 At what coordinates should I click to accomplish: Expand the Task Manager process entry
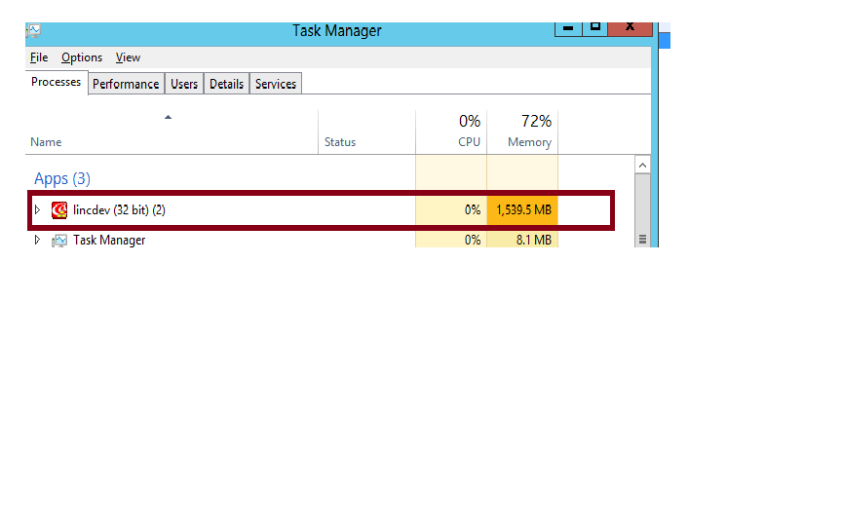pos(38,240)
